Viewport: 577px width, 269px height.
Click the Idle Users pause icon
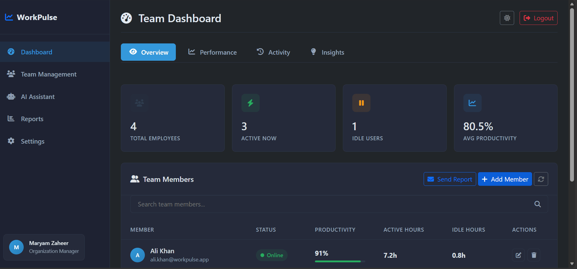[361, 103]
